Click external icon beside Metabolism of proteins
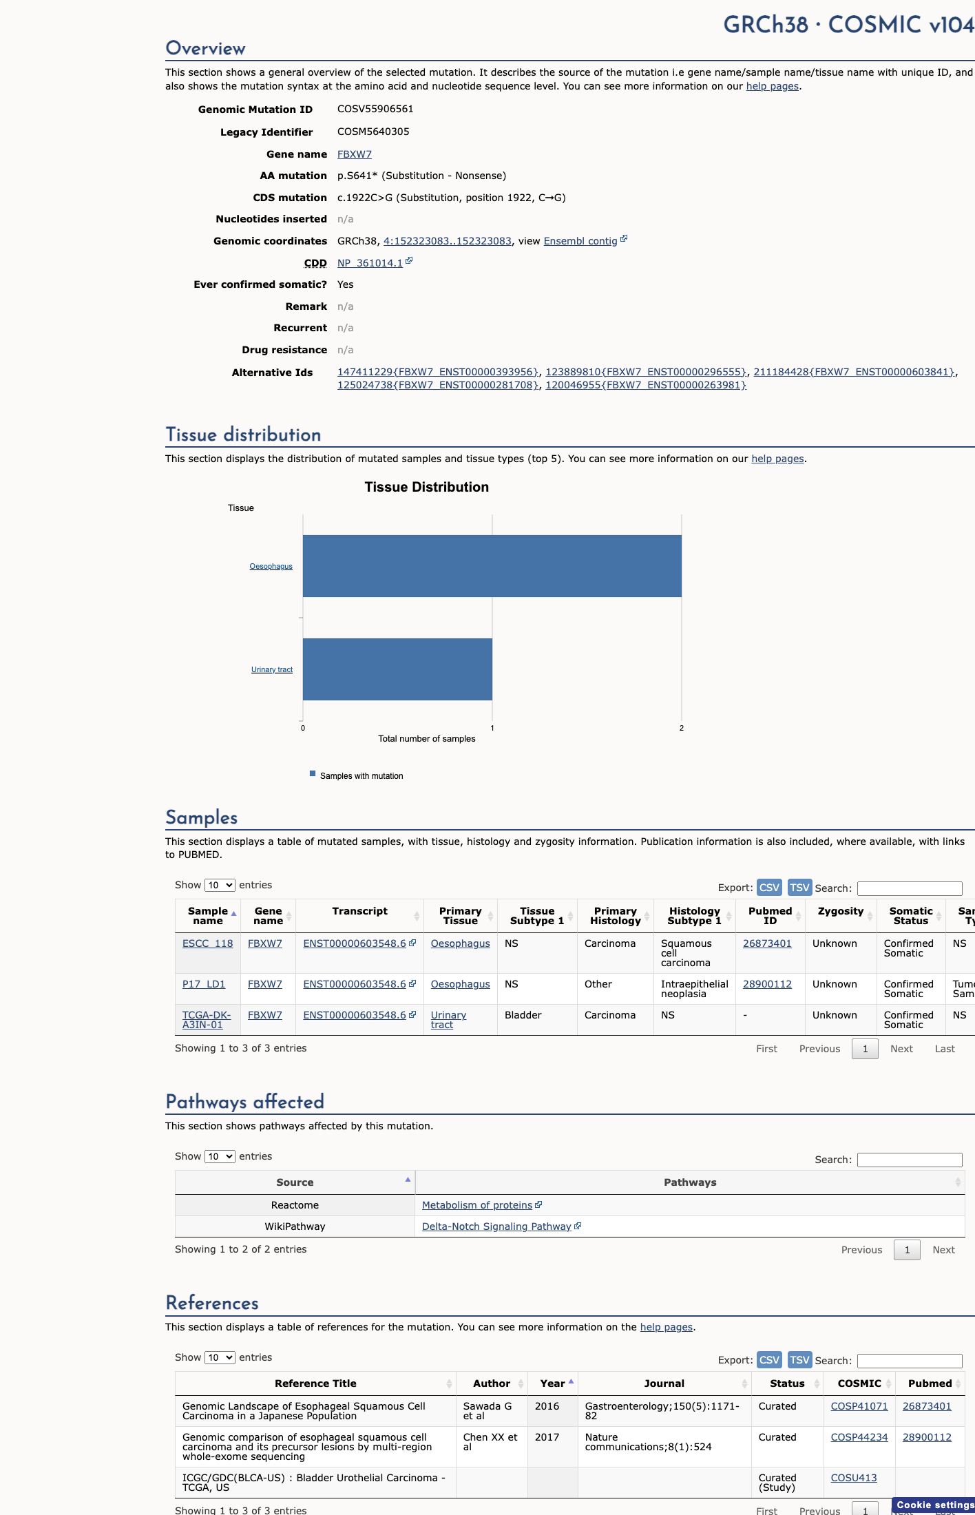 (538, 1204)
